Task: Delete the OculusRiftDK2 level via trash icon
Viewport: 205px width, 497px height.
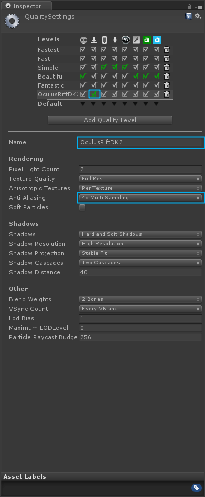Action: 167,94
